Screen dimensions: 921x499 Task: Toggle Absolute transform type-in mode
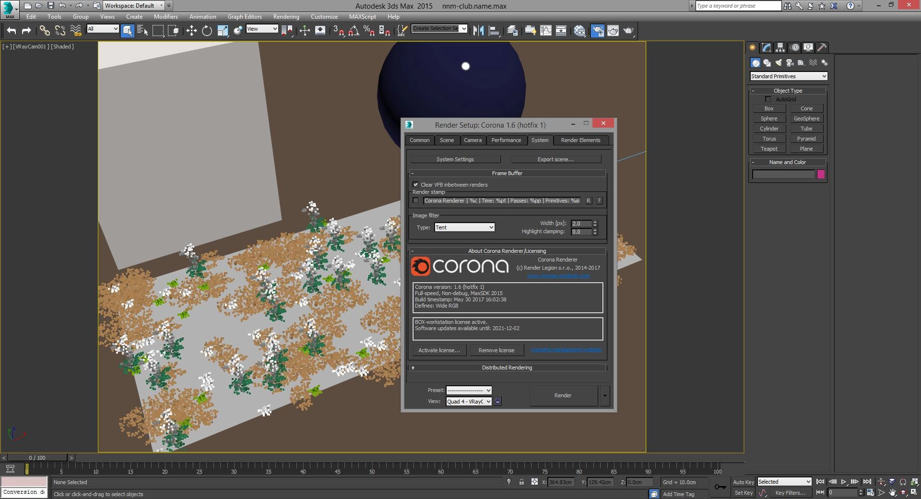tap(534, 482)
